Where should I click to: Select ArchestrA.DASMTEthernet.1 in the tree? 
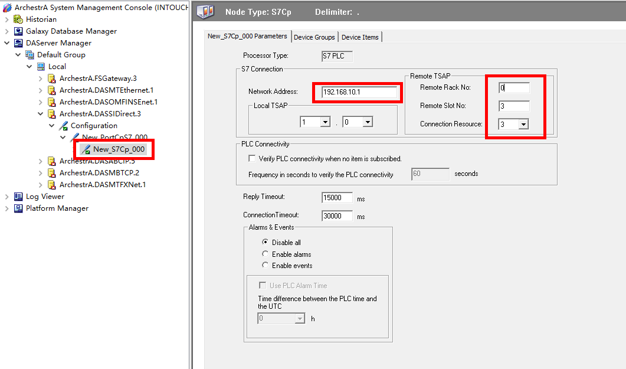click(107, 90)
